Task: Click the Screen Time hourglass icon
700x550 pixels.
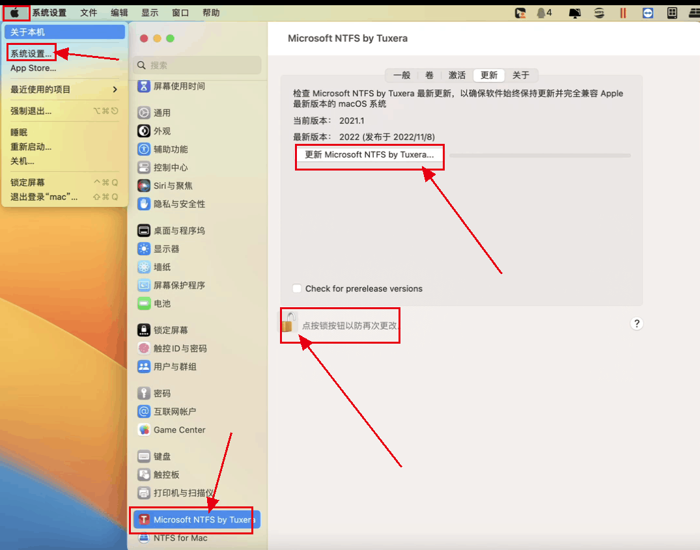Action: tap(144, 86)
